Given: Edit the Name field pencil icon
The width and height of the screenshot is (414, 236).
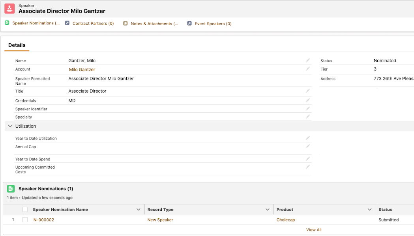Looking at the screenshot, I should pyautogui.click(x=308, y=60).
